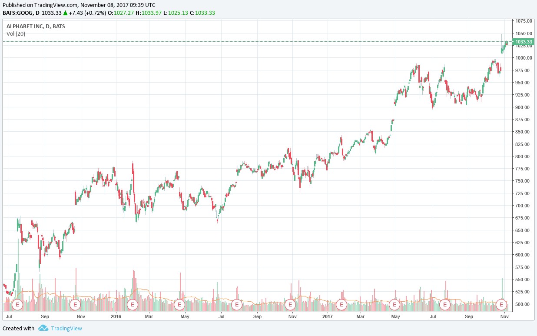Click the 1075.00 price axis label
537x336 pixels.
[x=524, y=21]
